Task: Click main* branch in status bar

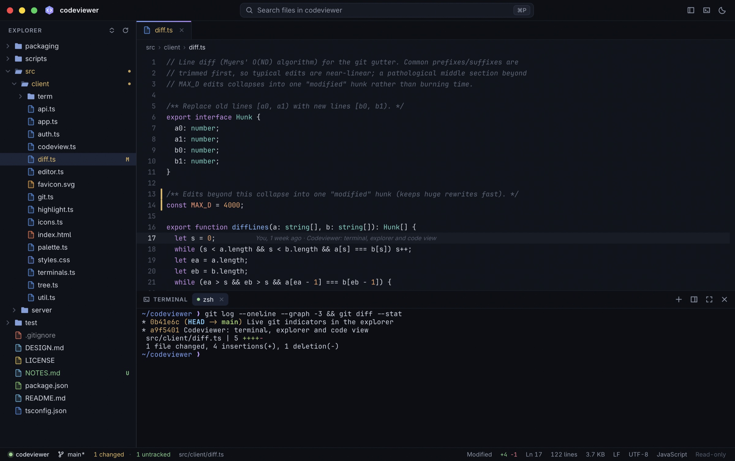Action: (x=71, y=454)
